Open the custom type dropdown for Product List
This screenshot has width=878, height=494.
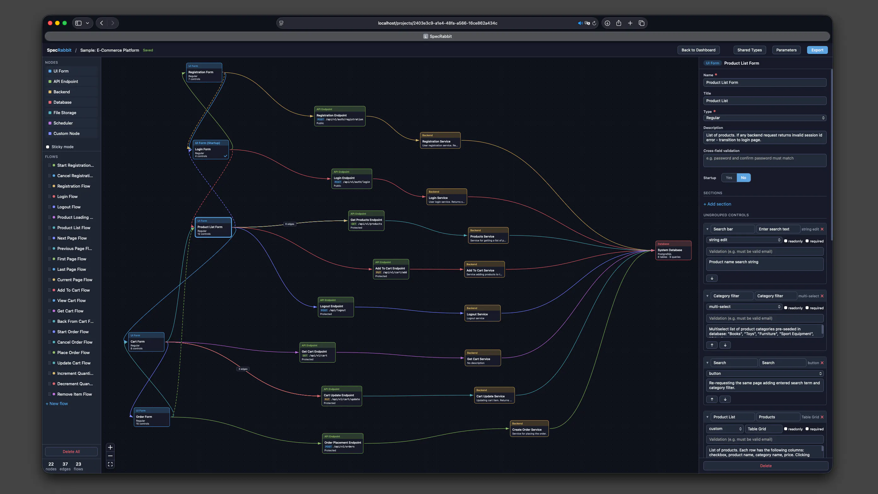click(725, 429)
